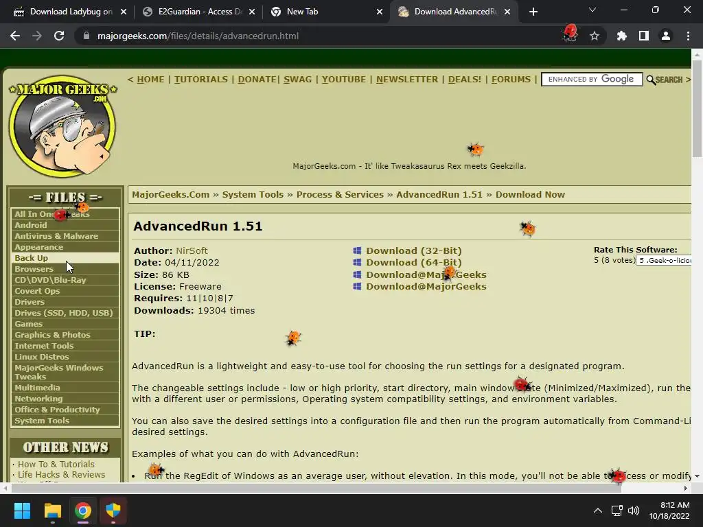Viewport: 703px width, 527px height.
Task: Open the Geek-o-licious rating dropdown
Action: 664,260
